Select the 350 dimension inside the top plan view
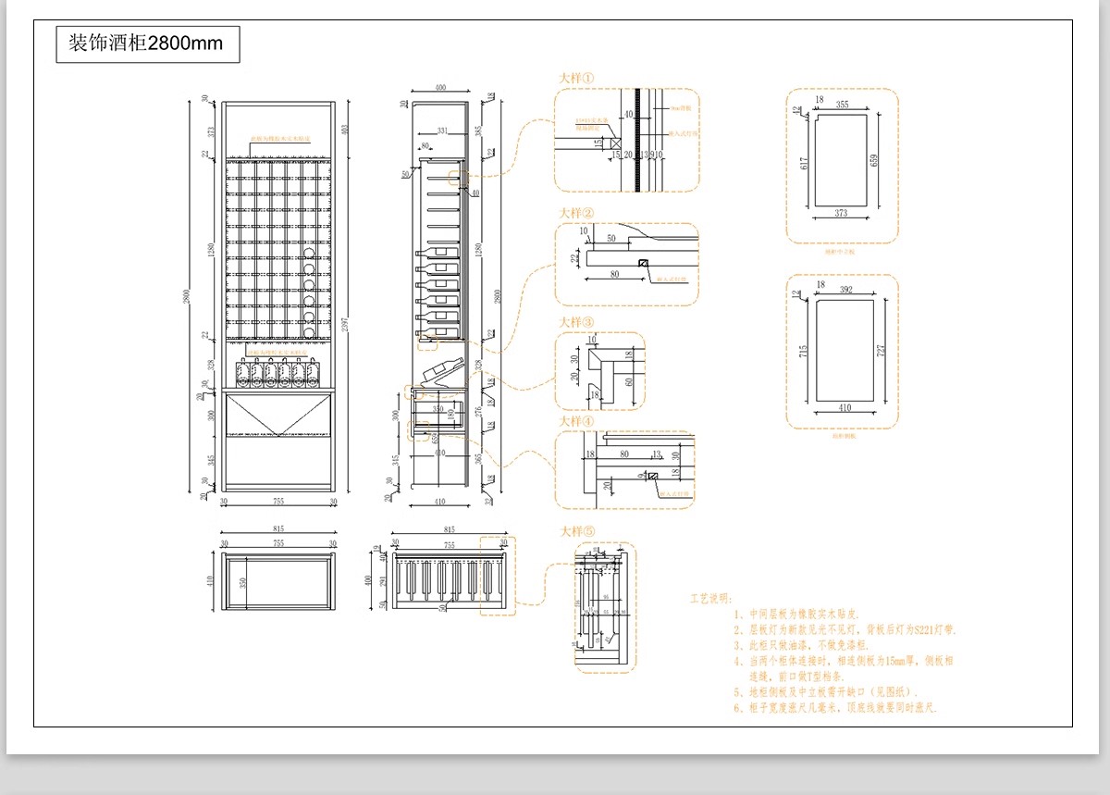The width and height of the screenshot is (1110, 795). (244, 583)
